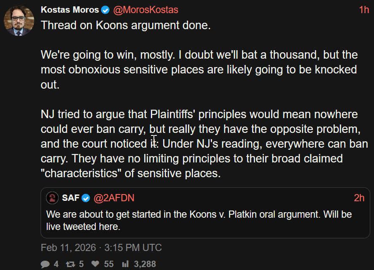
Task: Open the @2AFDN handle link
Action: (114, 198)
